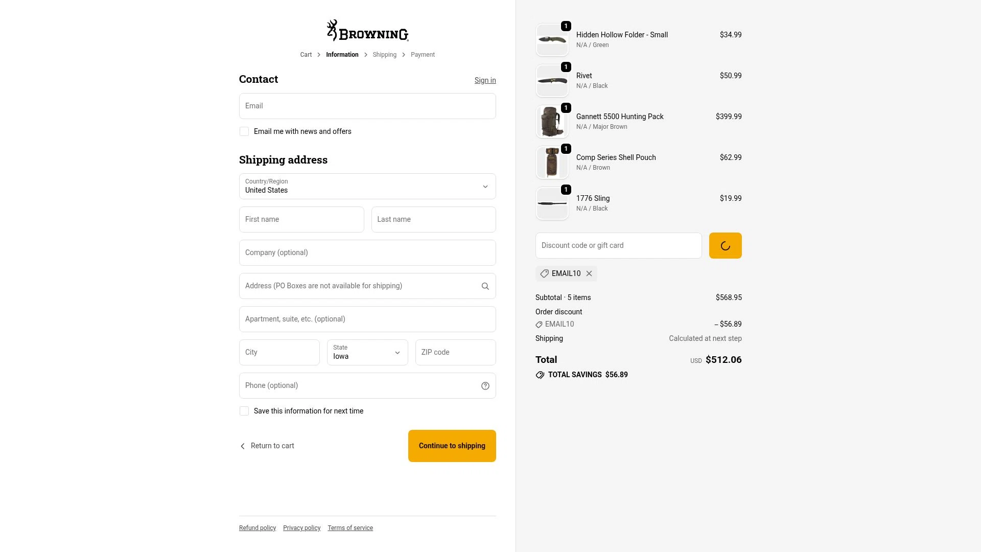Click the phone number help icon
Viewport: 981px width, 552px height.
484,385
